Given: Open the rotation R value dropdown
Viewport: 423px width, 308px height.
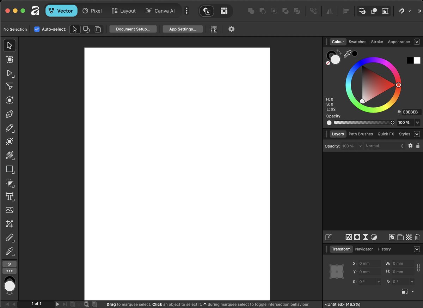Looking at the screenshot, I should pyautogui.click(x=379, y=282).
